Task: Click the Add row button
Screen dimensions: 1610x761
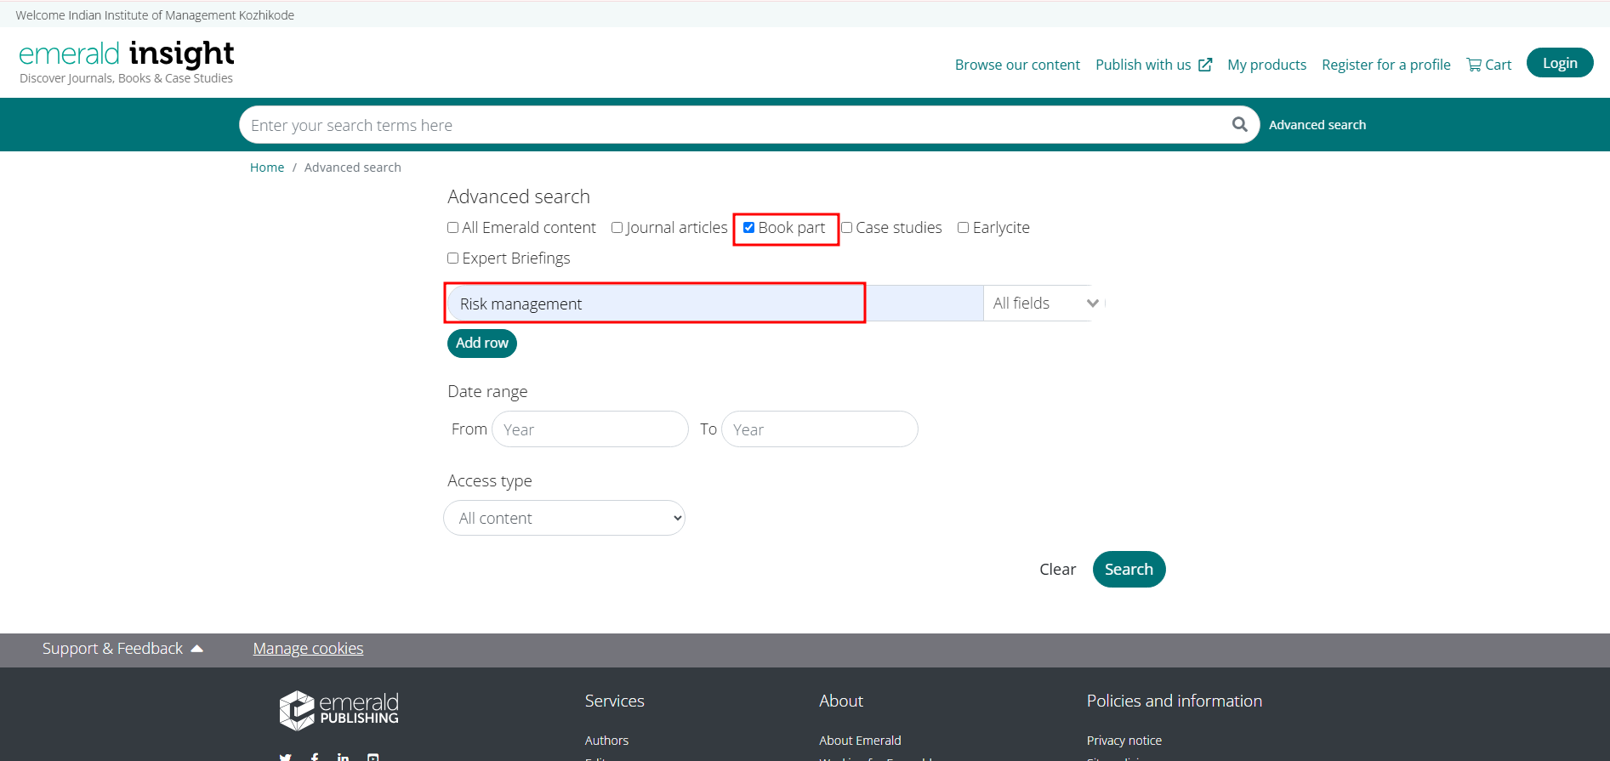Action: coord(481,344)
